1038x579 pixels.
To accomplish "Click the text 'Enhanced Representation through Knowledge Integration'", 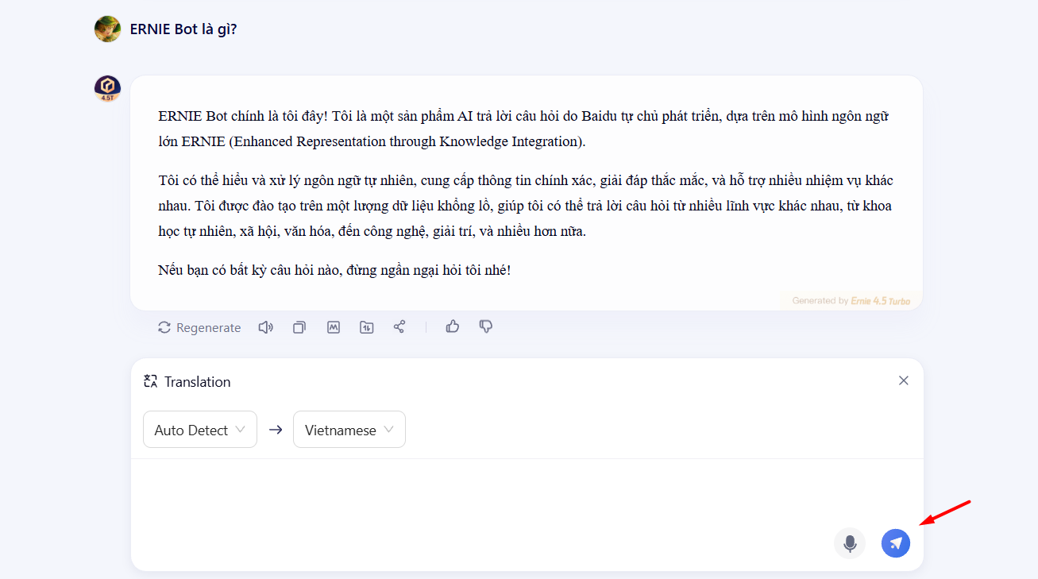I will coord(404,142).
